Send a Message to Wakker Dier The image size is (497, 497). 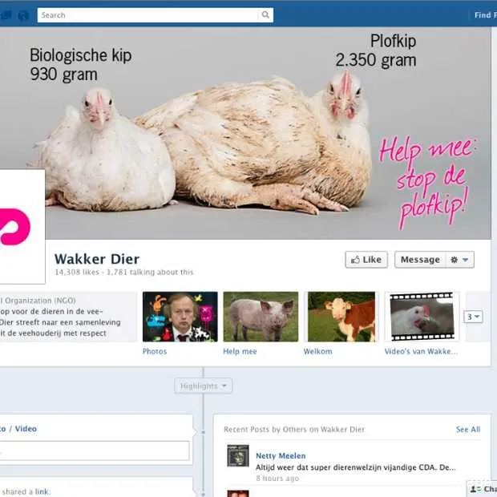(420, 260)
